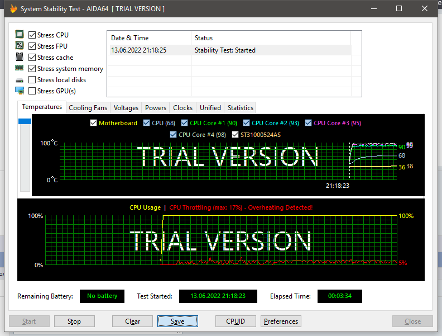
Task: Click the percent icon beside Stress FPU
Action: [x=20, y=45]
